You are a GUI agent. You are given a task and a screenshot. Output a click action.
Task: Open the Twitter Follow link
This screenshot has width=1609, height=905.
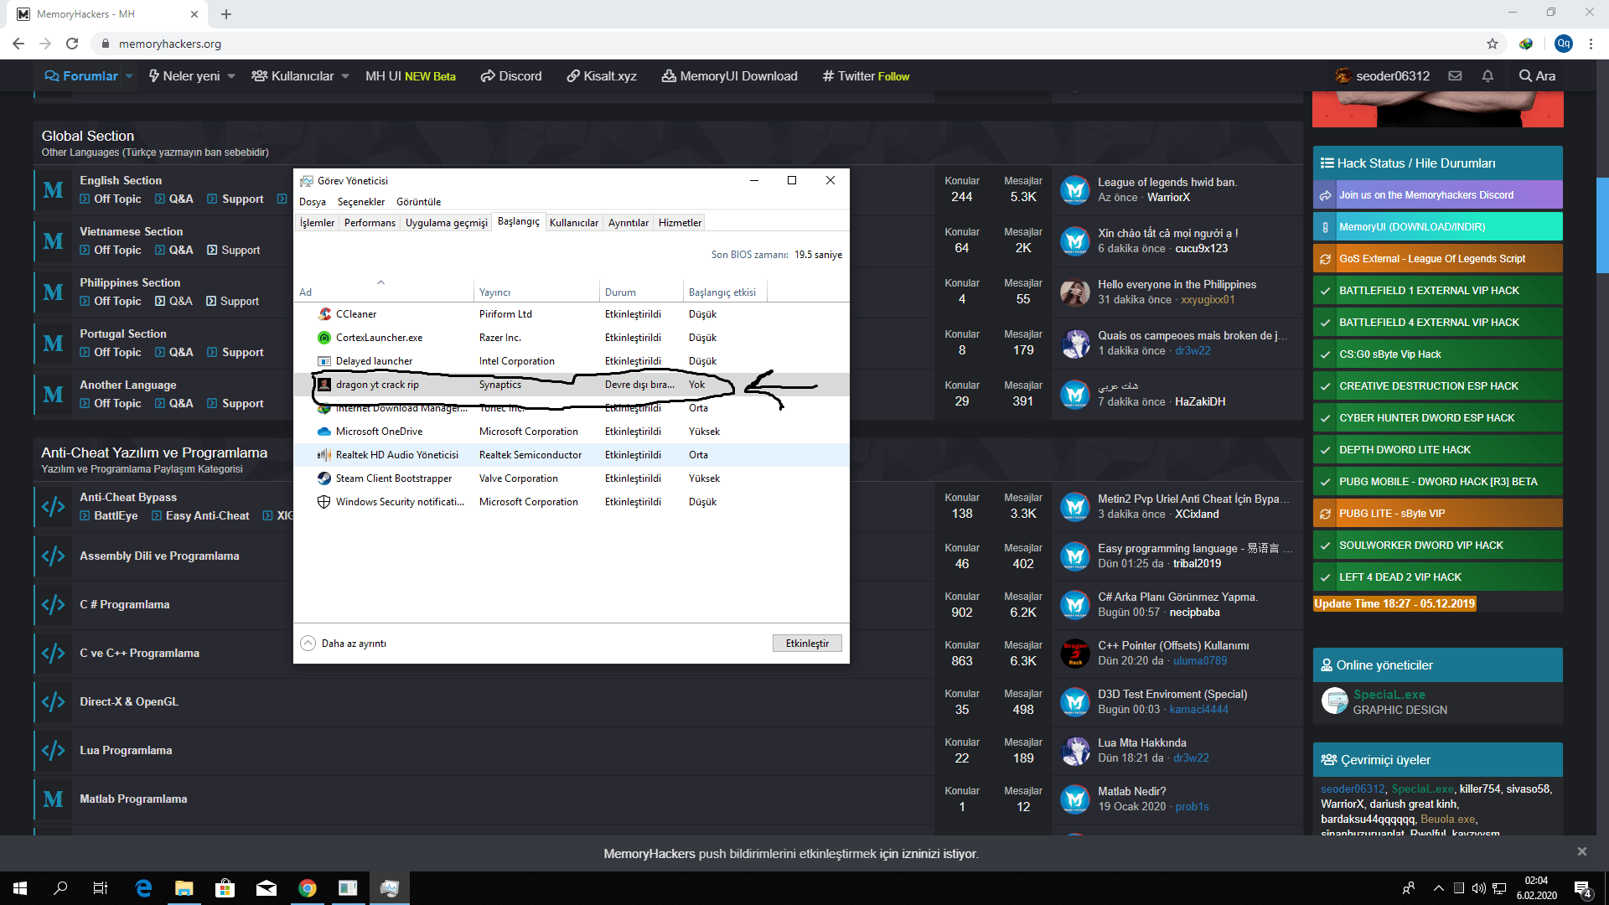[x=866, y=76]
